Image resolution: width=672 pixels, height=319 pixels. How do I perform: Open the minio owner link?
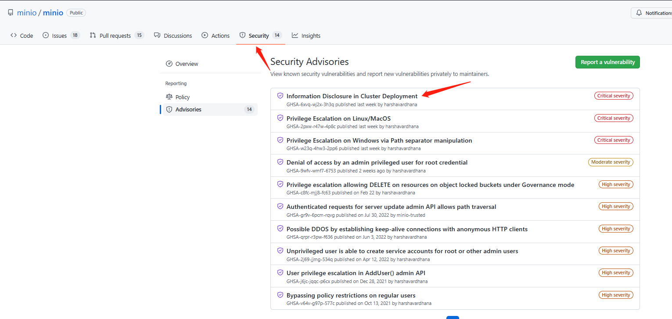coord(27,13)
